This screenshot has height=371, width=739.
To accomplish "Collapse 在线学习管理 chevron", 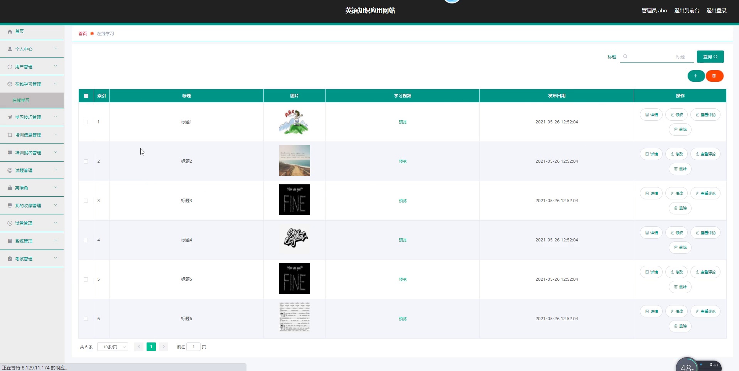I will [56, 84].
